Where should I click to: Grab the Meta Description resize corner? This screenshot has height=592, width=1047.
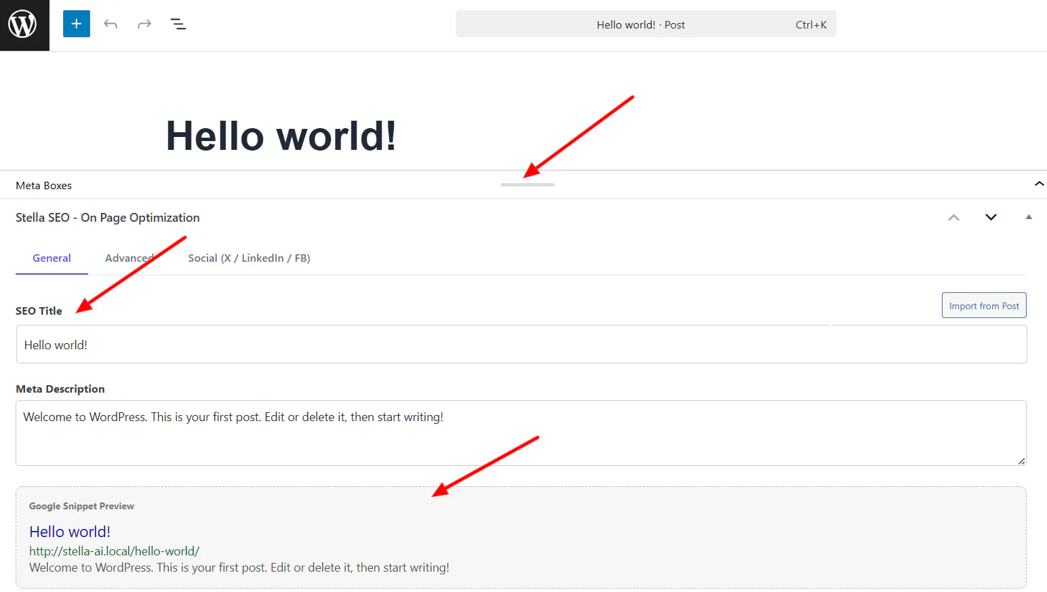(x=1021, y=461)
